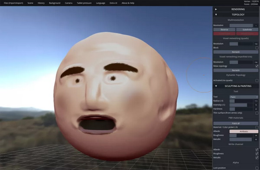Click the Paint all button

click(236, 123)
